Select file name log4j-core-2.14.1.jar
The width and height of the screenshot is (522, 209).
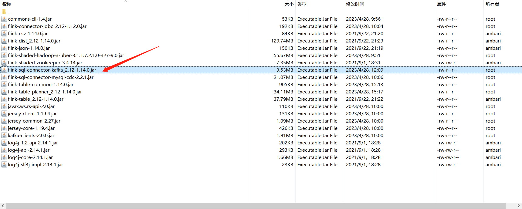(30, 157)
